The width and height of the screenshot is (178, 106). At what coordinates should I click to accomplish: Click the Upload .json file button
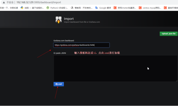168,34
